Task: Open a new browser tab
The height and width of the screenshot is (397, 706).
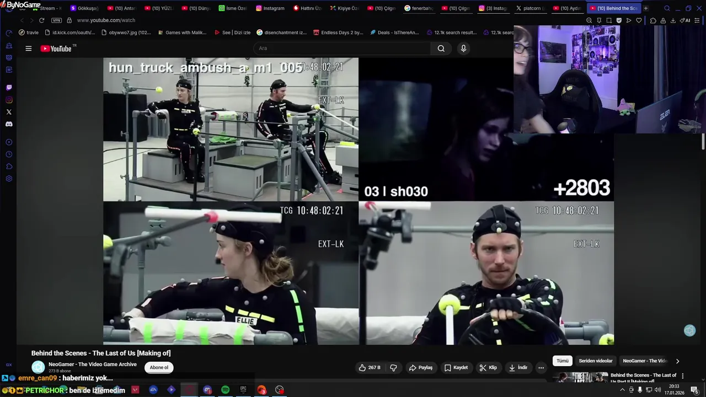Action: [x=646, y=8]
